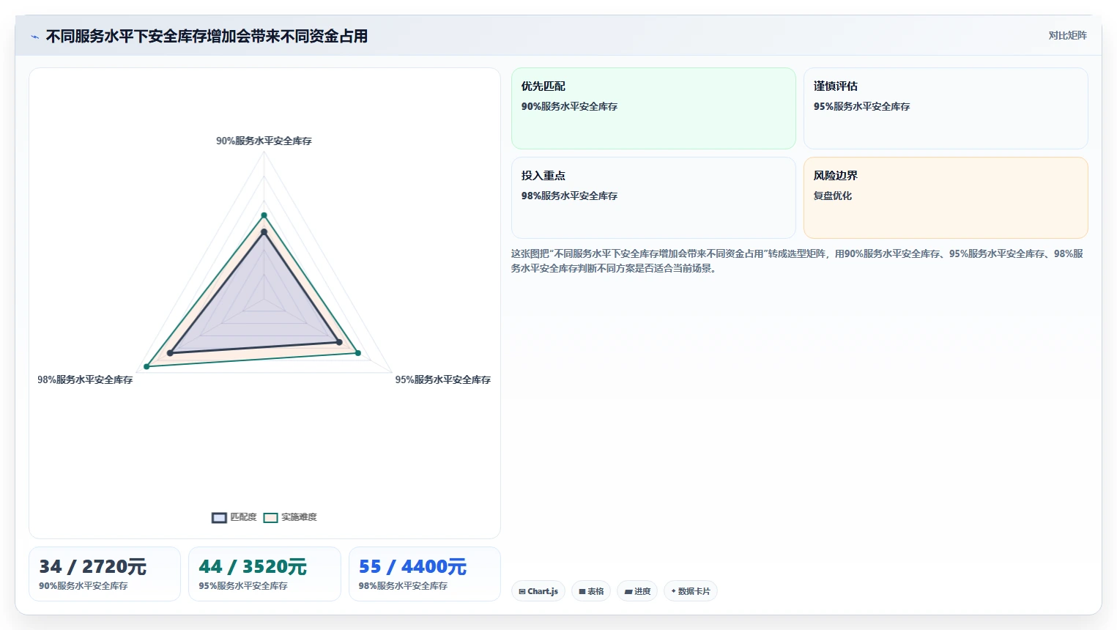The width and height of the screenshot is (1117, 630).
Task: Click the 匹配度 data point at top vertex
Action: [x=264, y=231]
